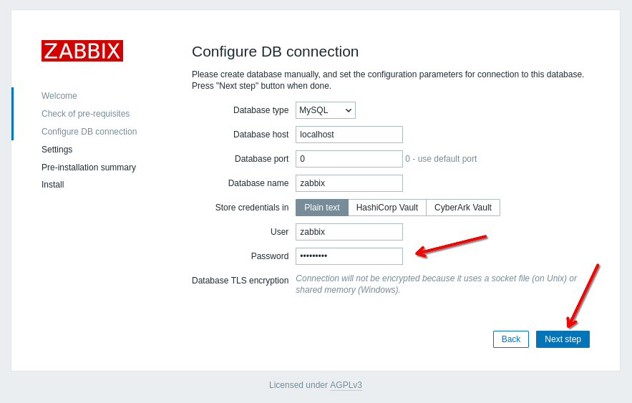The width and height of the screenshot is (632, 403).
Task: Select the CyberArk Vault option
Action: (x=462, y=208)
